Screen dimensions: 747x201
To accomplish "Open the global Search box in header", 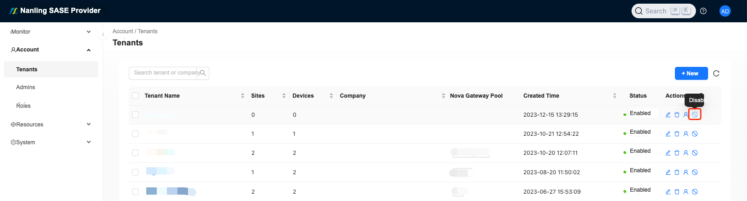I will 664,11.
